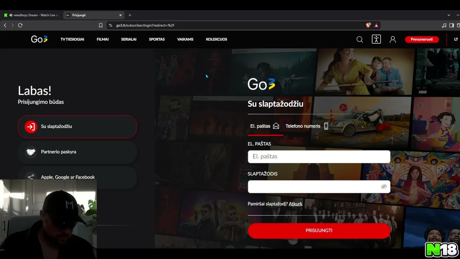Open the Brave Rewards triangle icon

tap(376, 25)
